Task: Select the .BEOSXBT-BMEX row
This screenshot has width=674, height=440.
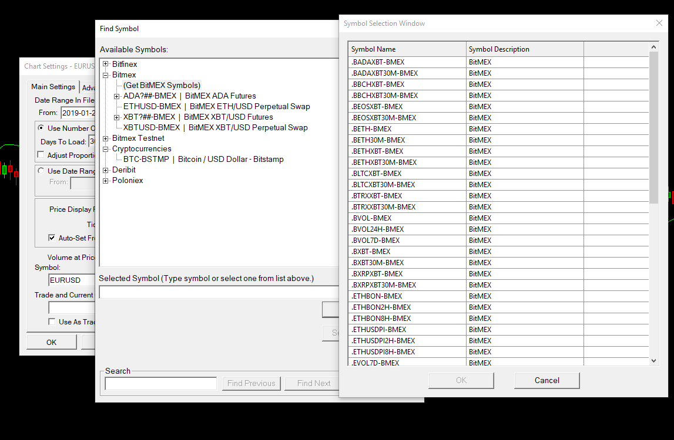Action: pos(499,107)
